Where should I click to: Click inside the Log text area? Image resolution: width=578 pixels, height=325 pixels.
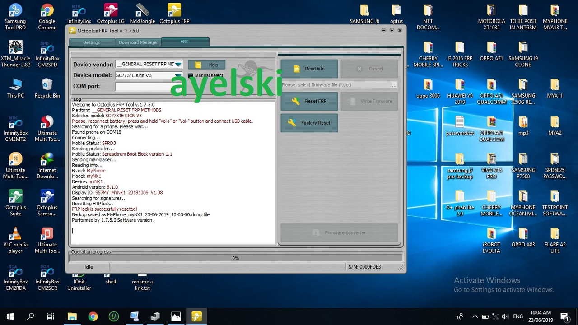click(173, 173)
